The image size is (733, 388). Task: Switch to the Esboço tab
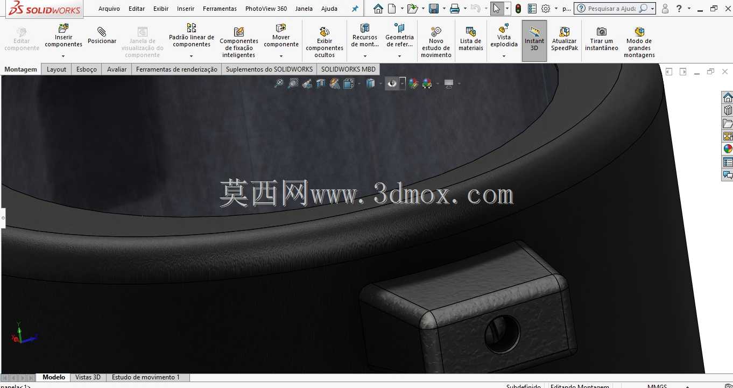point(87,69)
